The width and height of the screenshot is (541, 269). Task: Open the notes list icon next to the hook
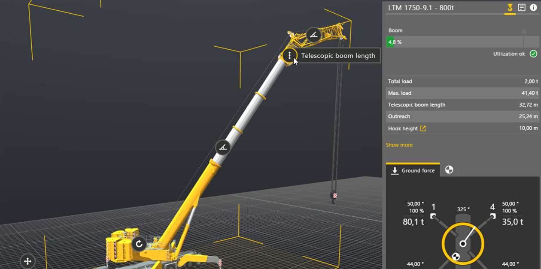pos(522,7)
